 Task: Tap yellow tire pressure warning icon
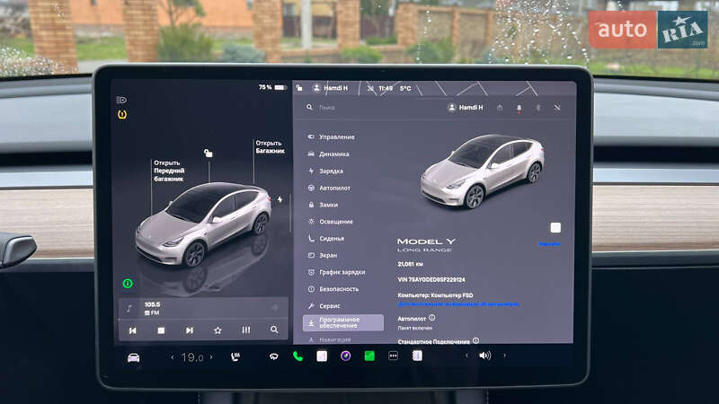coord(122,115)
